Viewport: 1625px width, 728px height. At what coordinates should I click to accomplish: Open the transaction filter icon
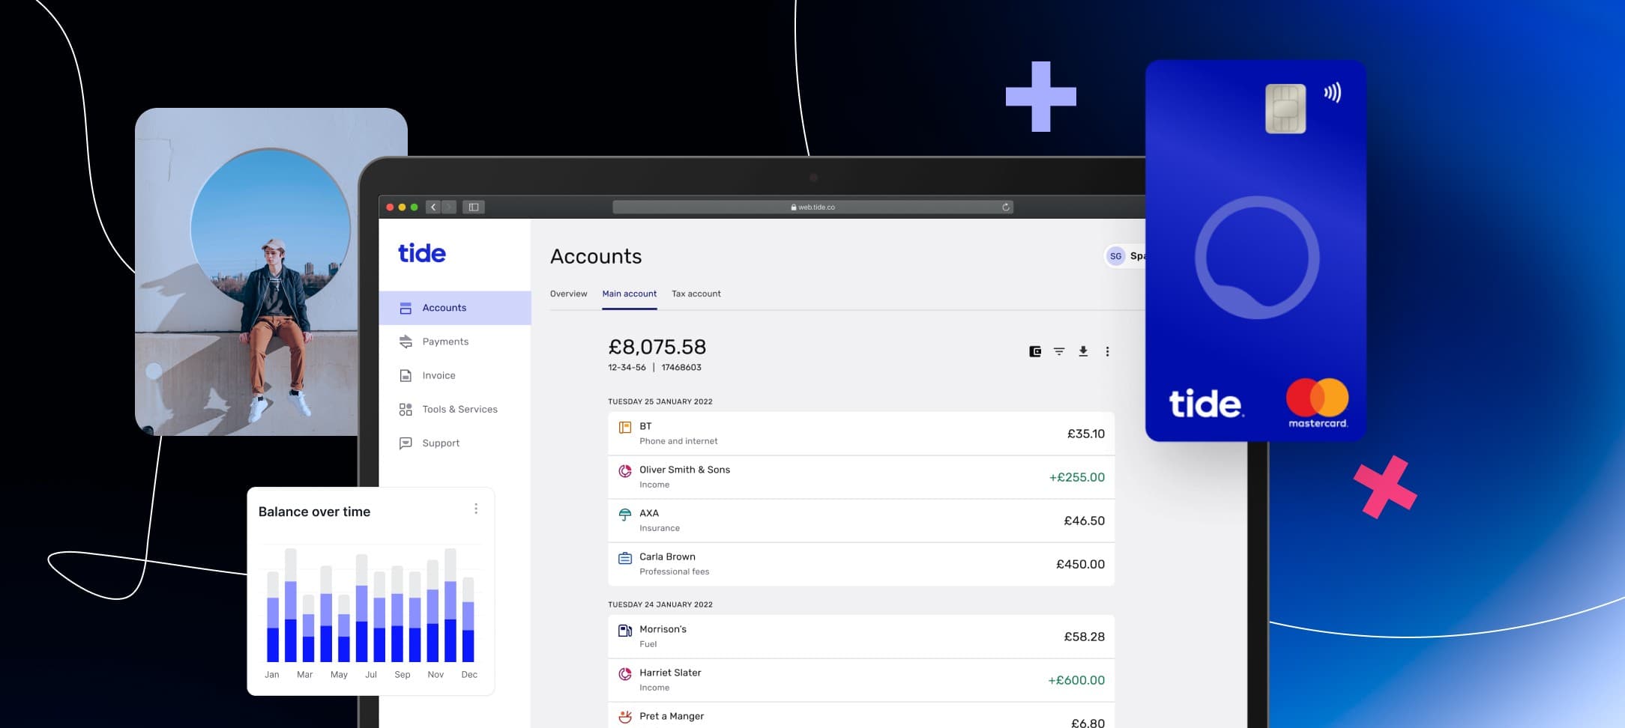click(1059, 351)
